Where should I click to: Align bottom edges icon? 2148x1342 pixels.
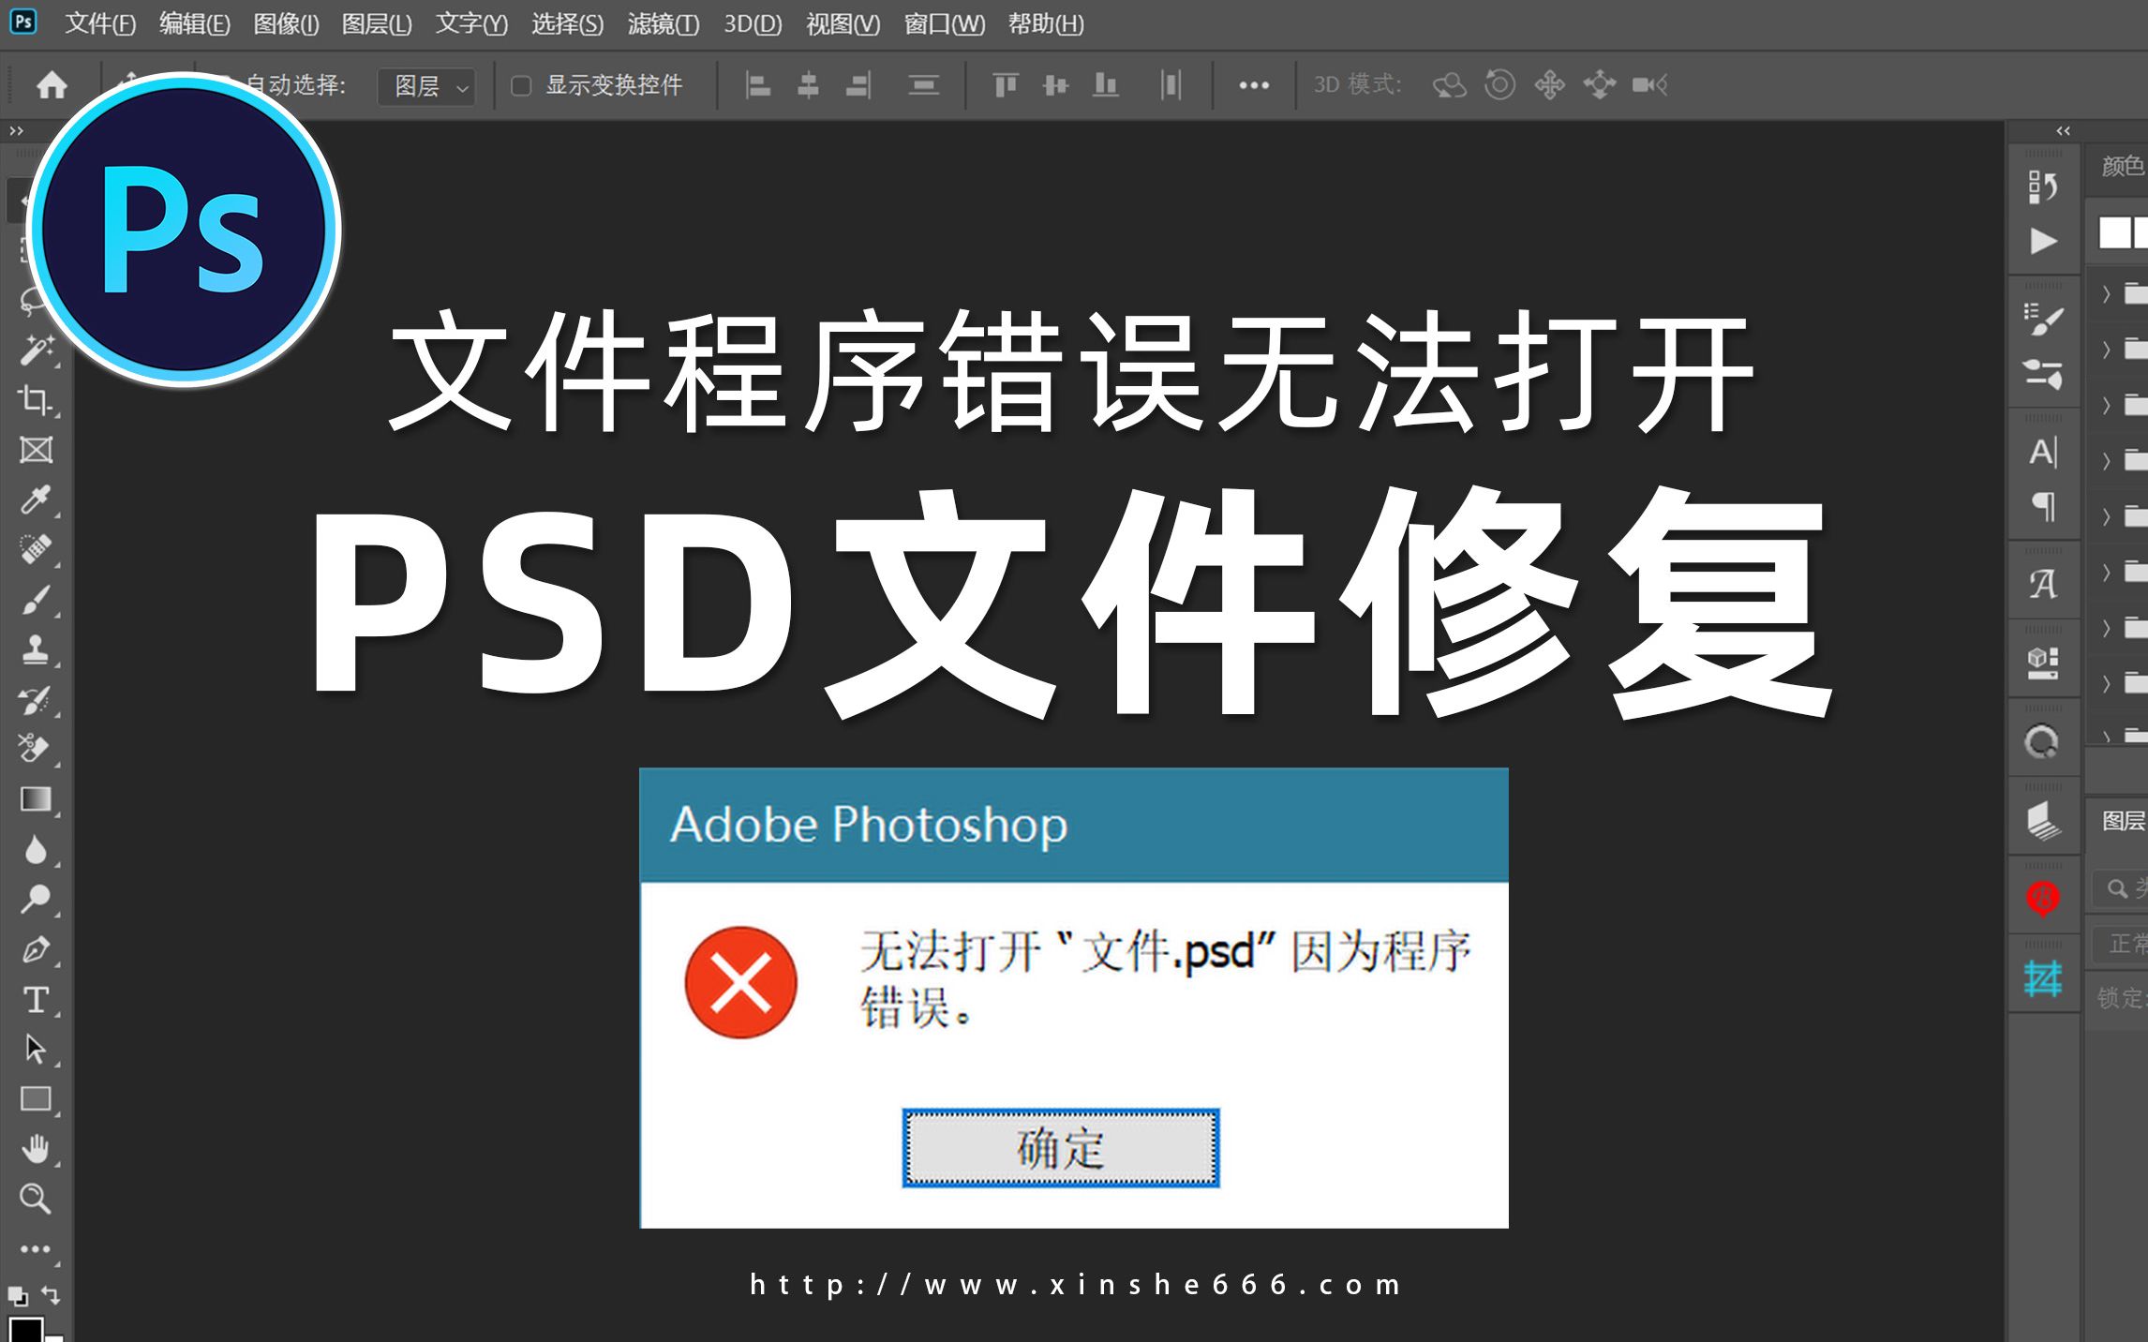(x=1106, y=85)
